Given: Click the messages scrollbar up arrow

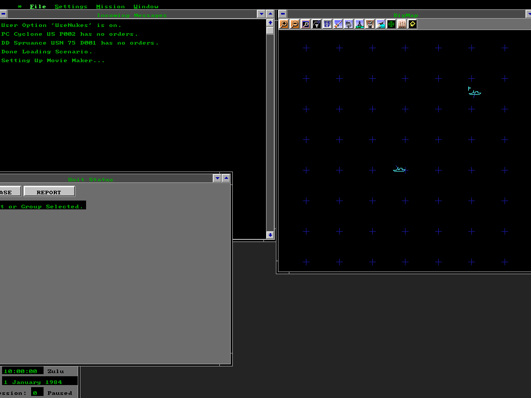Looking at the screenshot, I should 270,23.
